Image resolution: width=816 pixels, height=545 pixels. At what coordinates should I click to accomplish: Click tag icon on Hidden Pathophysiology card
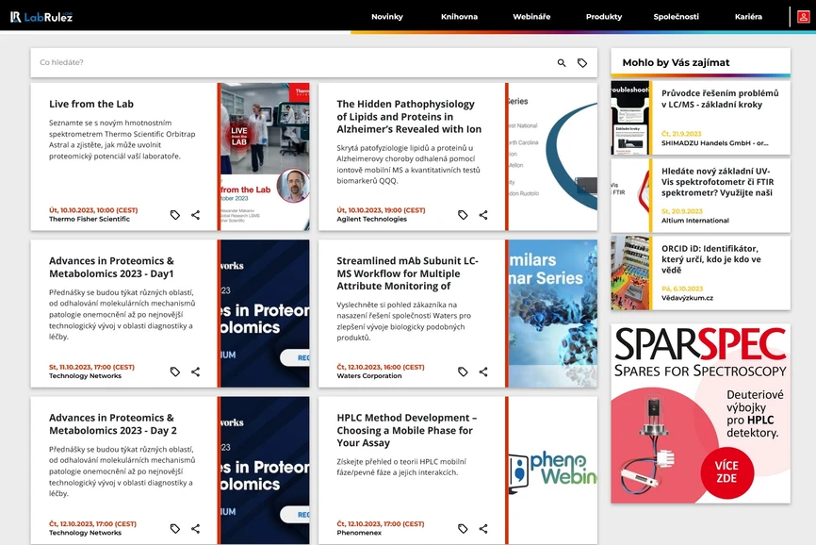tap(463, 215)
